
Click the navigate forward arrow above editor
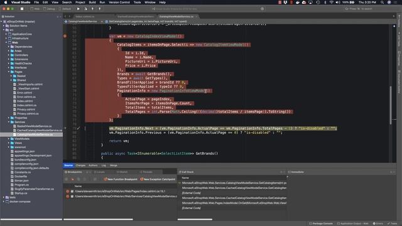coord(69,16)
